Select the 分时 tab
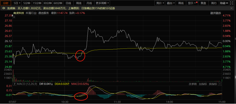236x104 pixels. pyautogui.click(x=6, y=3)
